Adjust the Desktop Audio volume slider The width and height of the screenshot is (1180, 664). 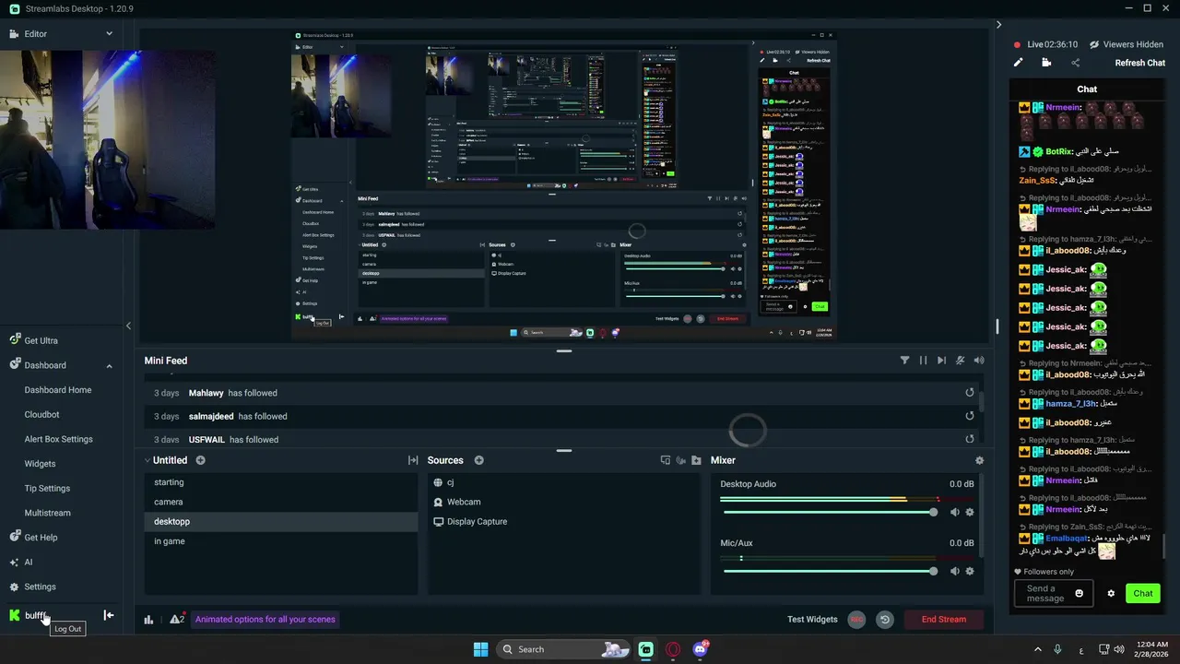point(830,512)
